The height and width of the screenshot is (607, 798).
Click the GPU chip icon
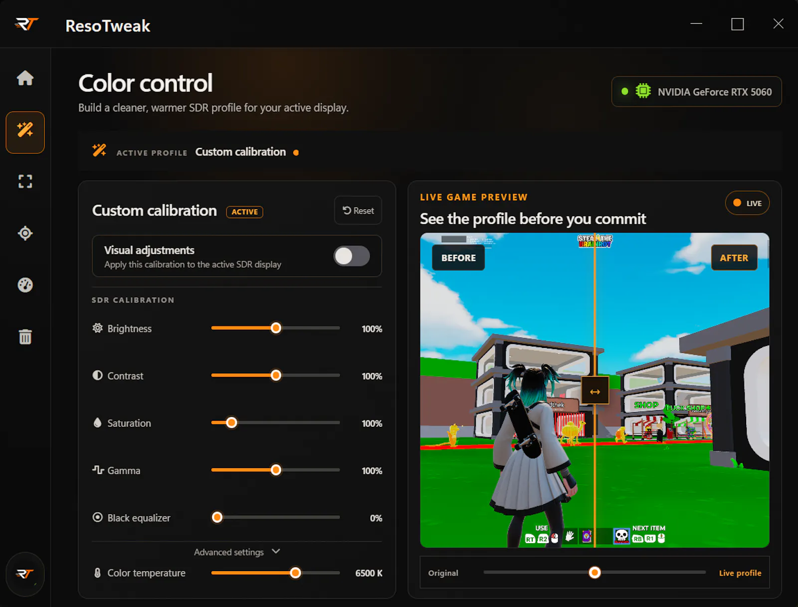pyautogui.click(x=643, y=91)
